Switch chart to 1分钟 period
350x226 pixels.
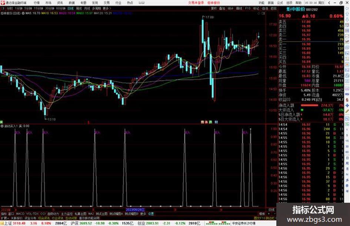point(19,8)
